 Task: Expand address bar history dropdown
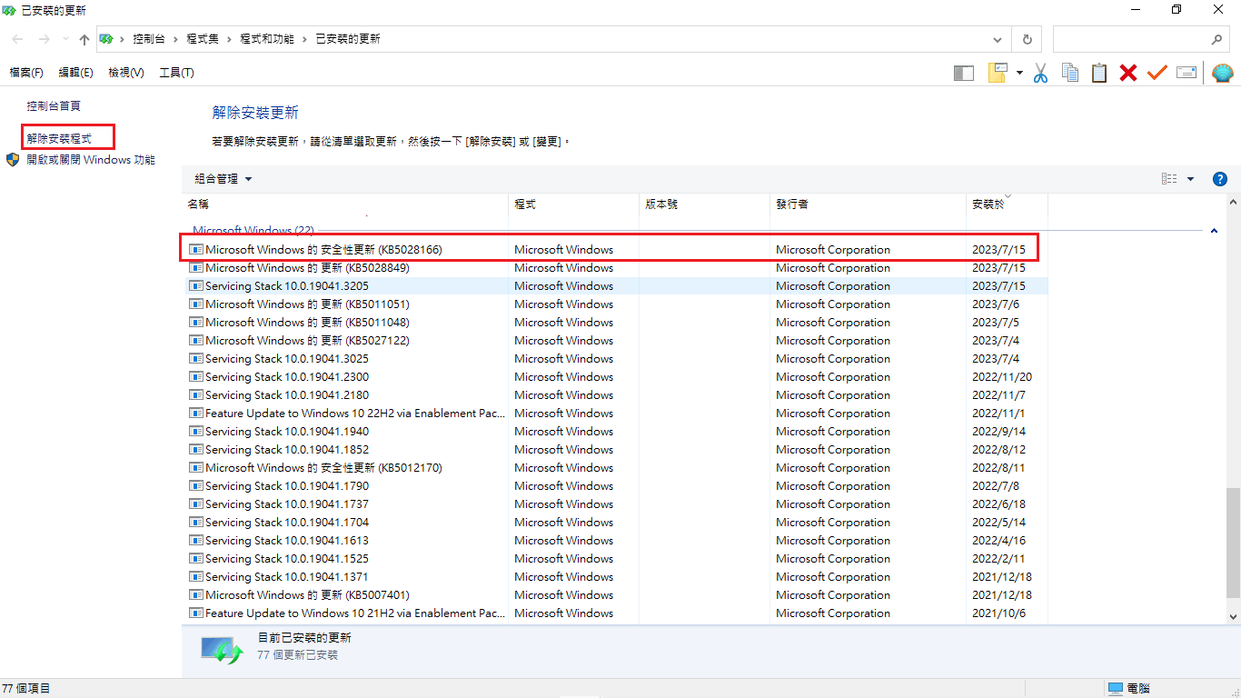(998, 39)
